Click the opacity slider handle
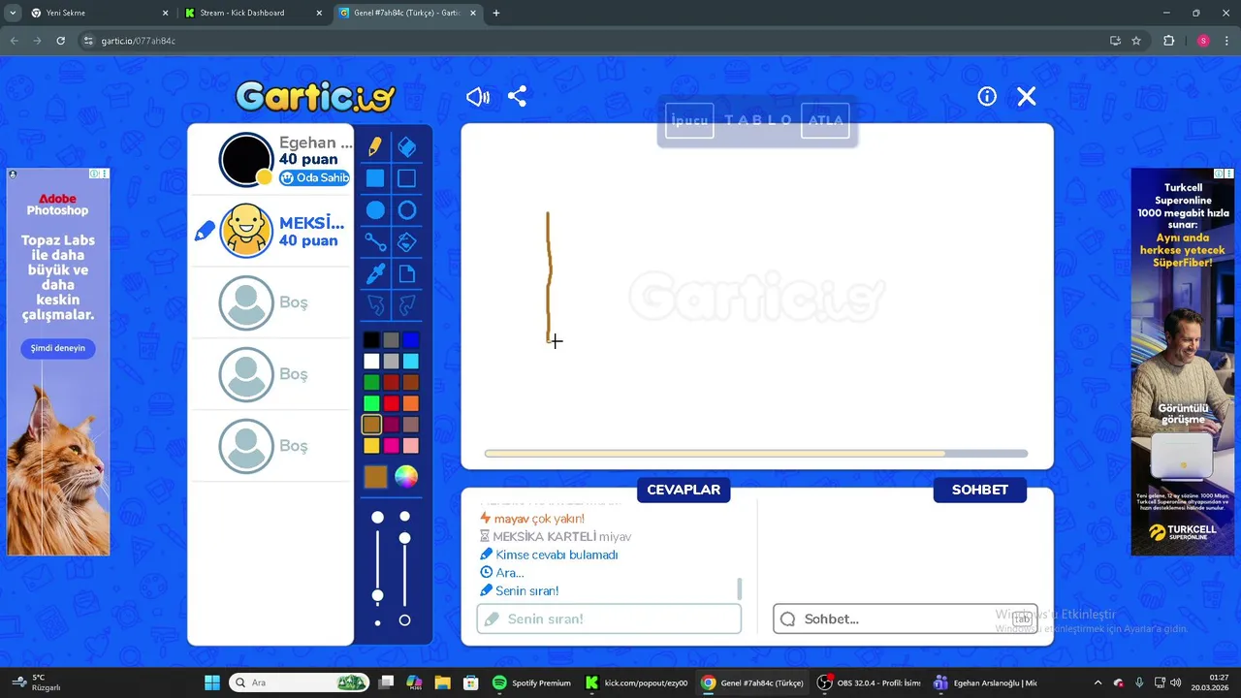The height and width of the screenshot is (698, 1241). click(405, 538)
